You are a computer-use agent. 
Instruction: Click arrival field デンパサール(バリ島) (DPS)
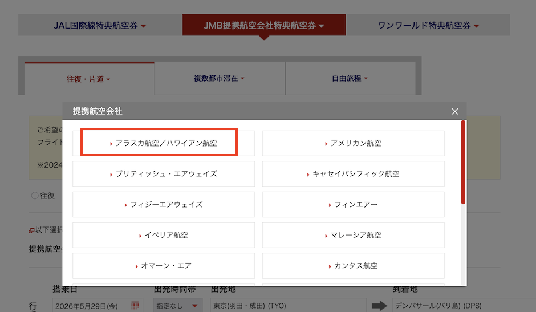tap(464, 306)
